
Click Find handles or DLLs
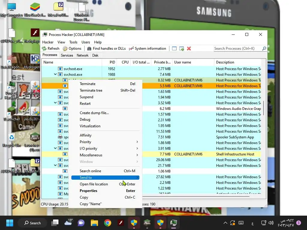(106, 49)
